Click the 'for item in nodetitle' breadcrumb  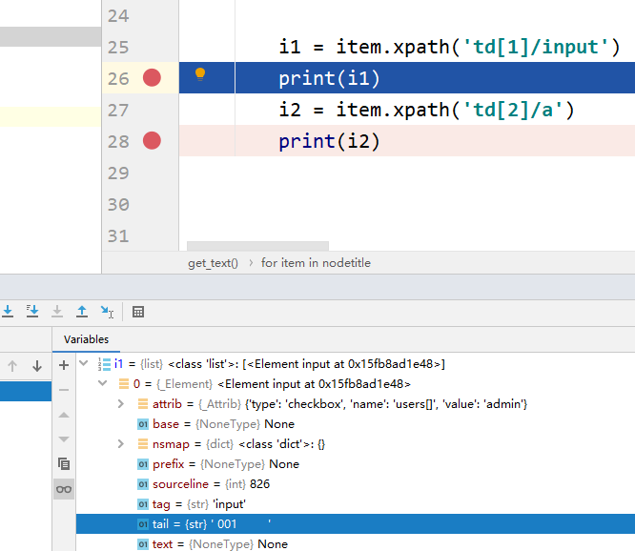(x=316, y=263)
